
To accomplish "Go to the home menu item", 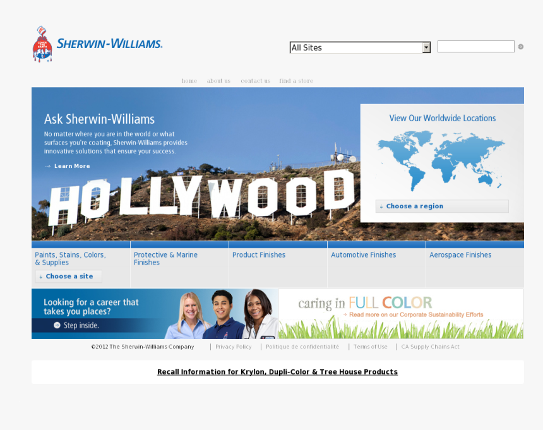I will 189,81.
